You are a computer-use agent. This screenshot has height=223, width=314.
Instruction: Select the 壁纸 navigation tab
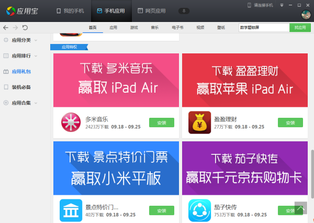tap(221, 27)
